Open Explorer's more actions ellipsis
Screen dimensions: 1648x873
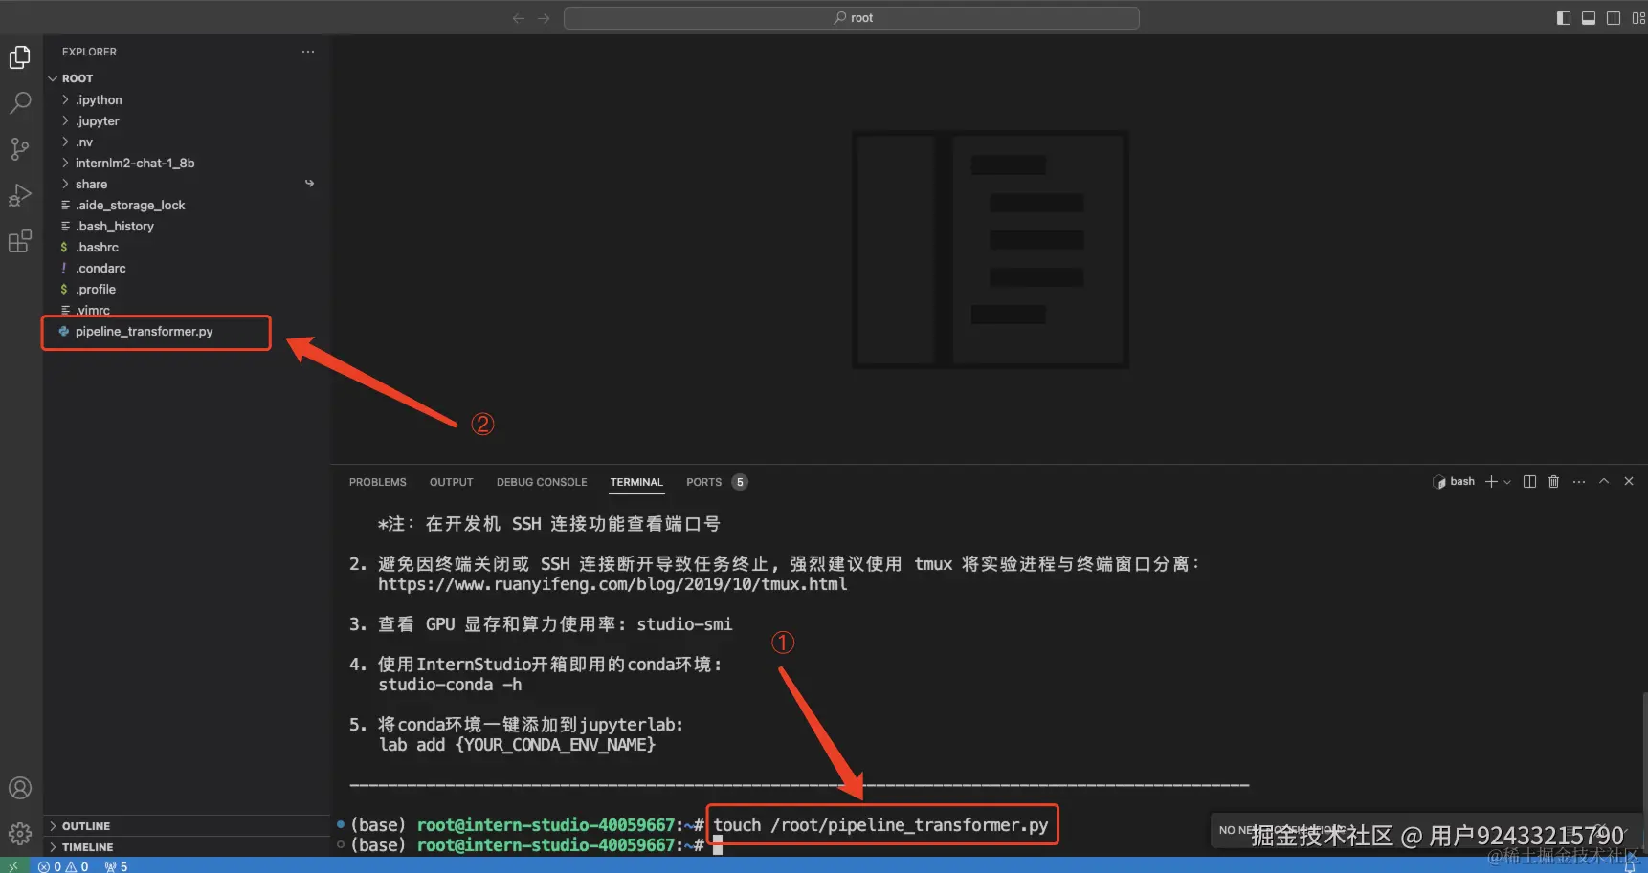(308, 52)
